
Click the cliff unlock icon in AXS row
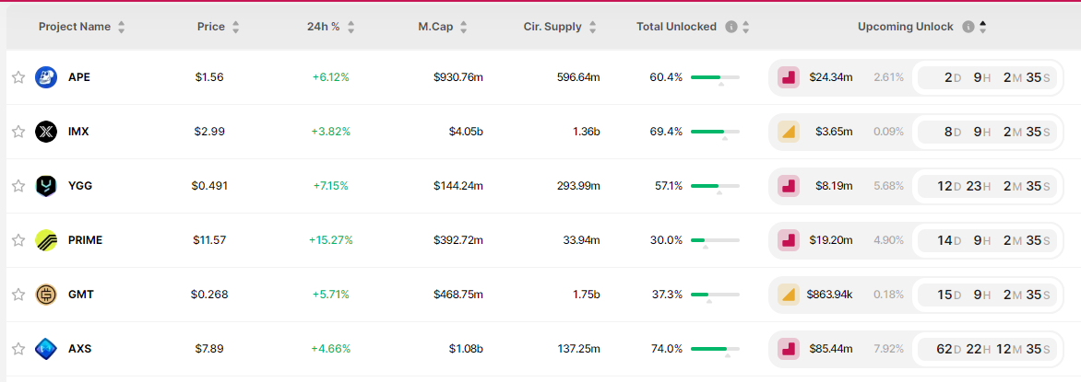(x=788, y=349)
